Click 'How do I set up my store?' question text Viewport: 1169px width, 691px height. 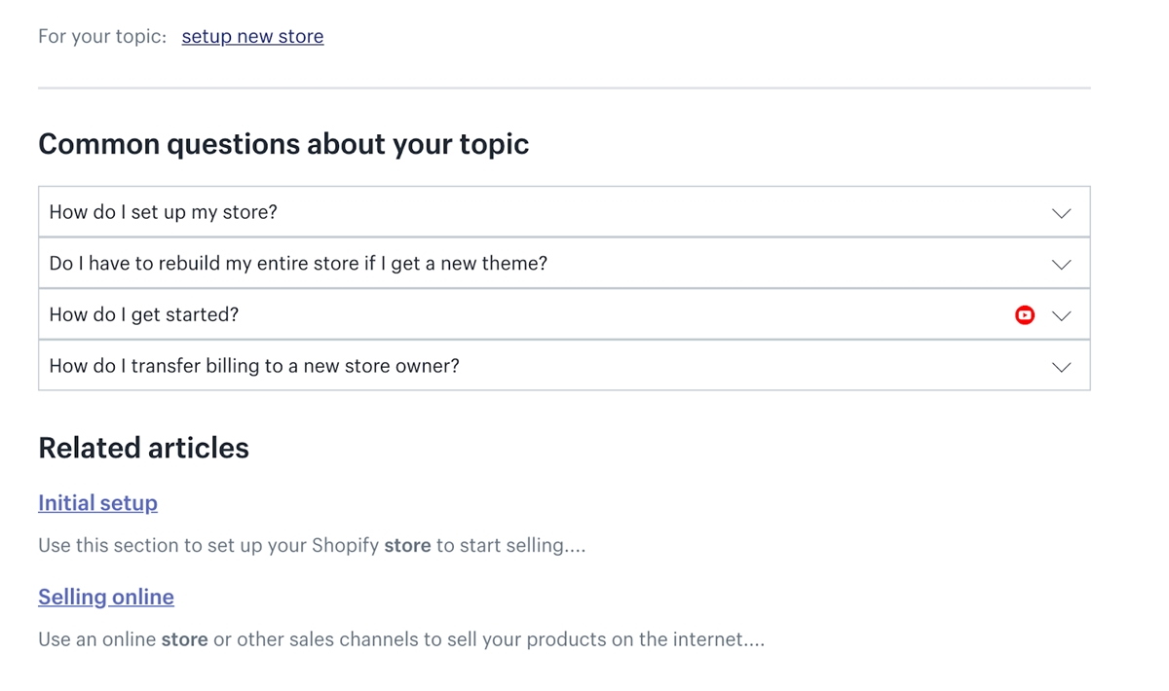coord(163,212)
